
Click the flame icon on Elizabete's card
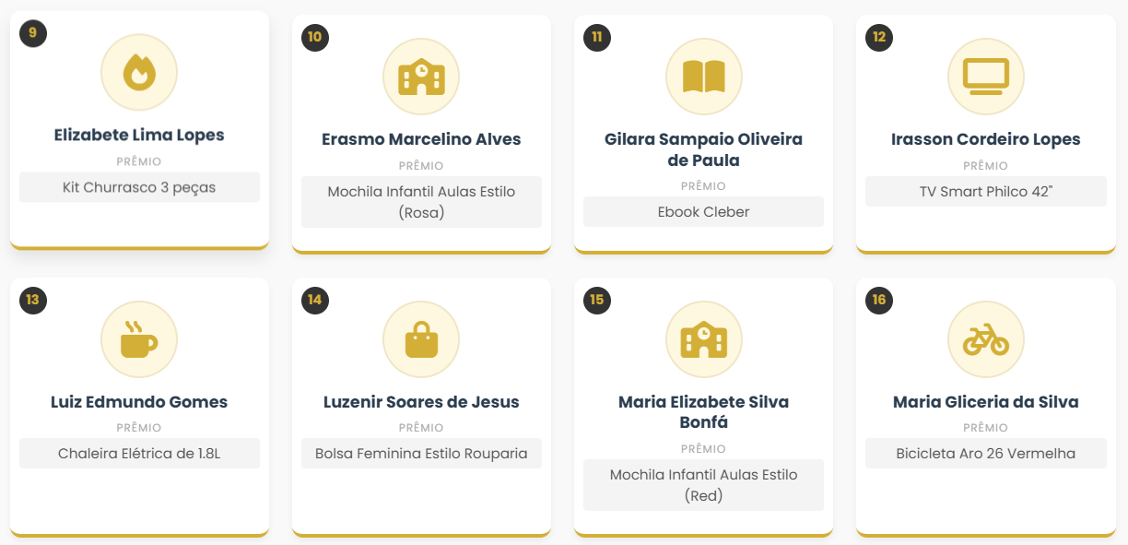pos(139,72)
